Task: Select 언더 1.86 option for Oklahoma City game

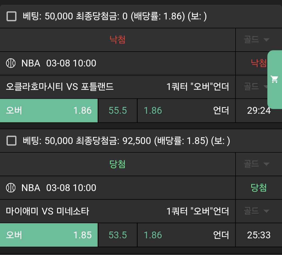Action: 186,111
